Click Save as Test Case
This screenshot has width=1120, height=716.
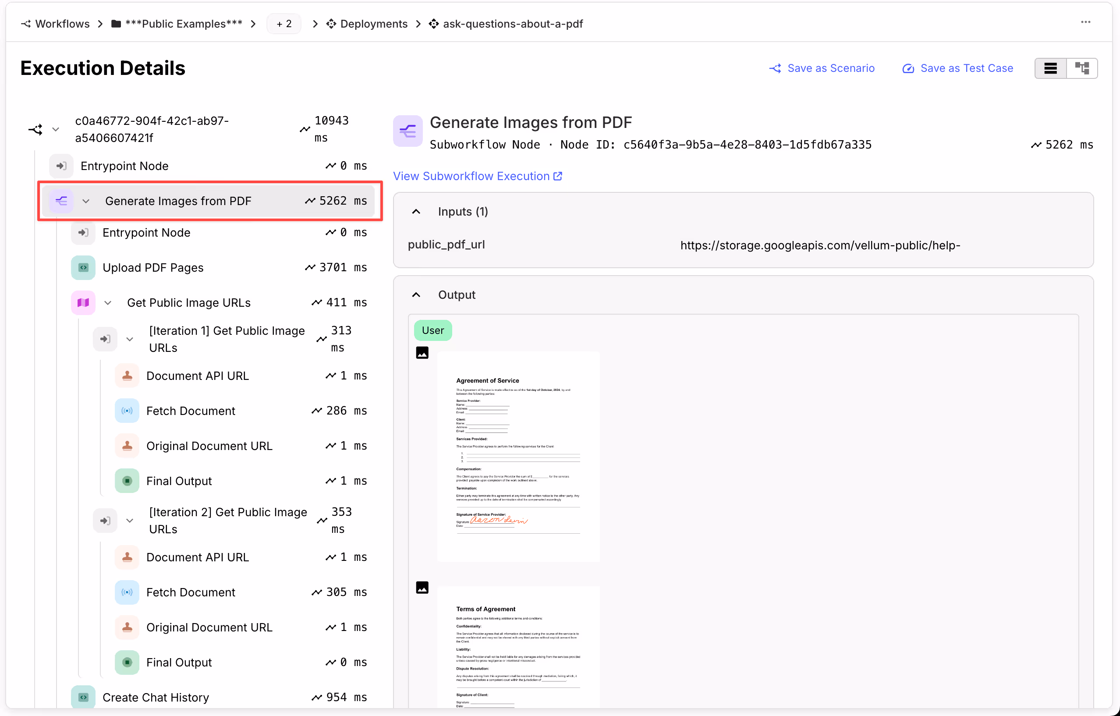click(958, 68)
